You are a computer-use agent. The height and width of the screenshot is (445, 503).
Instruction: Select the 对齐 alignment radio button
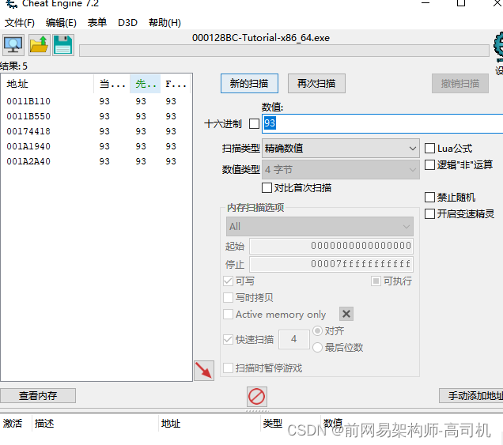tap(317, 331)
